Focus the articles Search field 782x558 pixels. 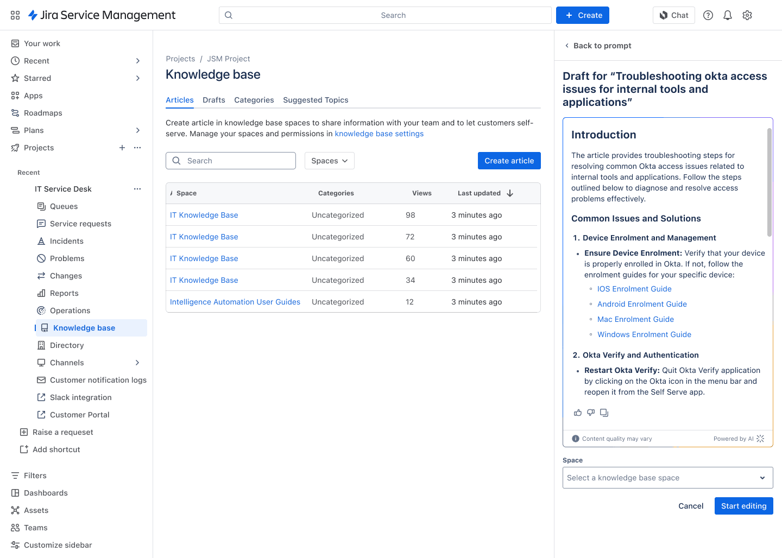(231, 161)
